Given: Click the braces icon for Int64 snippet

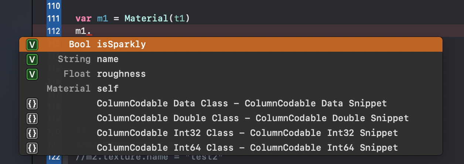Looking at the screenshot, I should click(33, 148).
